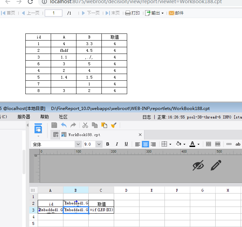Click the format painter brush icon
This screenshot has width=242, height=227.
[114, 125]
